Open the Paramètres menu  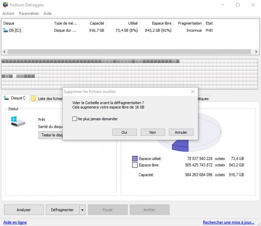point(29,14)
